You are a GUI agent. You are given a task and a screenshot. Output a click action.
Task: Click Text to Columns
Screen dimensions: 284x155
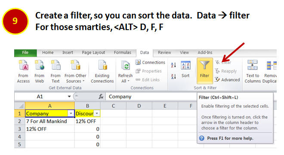click(253, 72)
